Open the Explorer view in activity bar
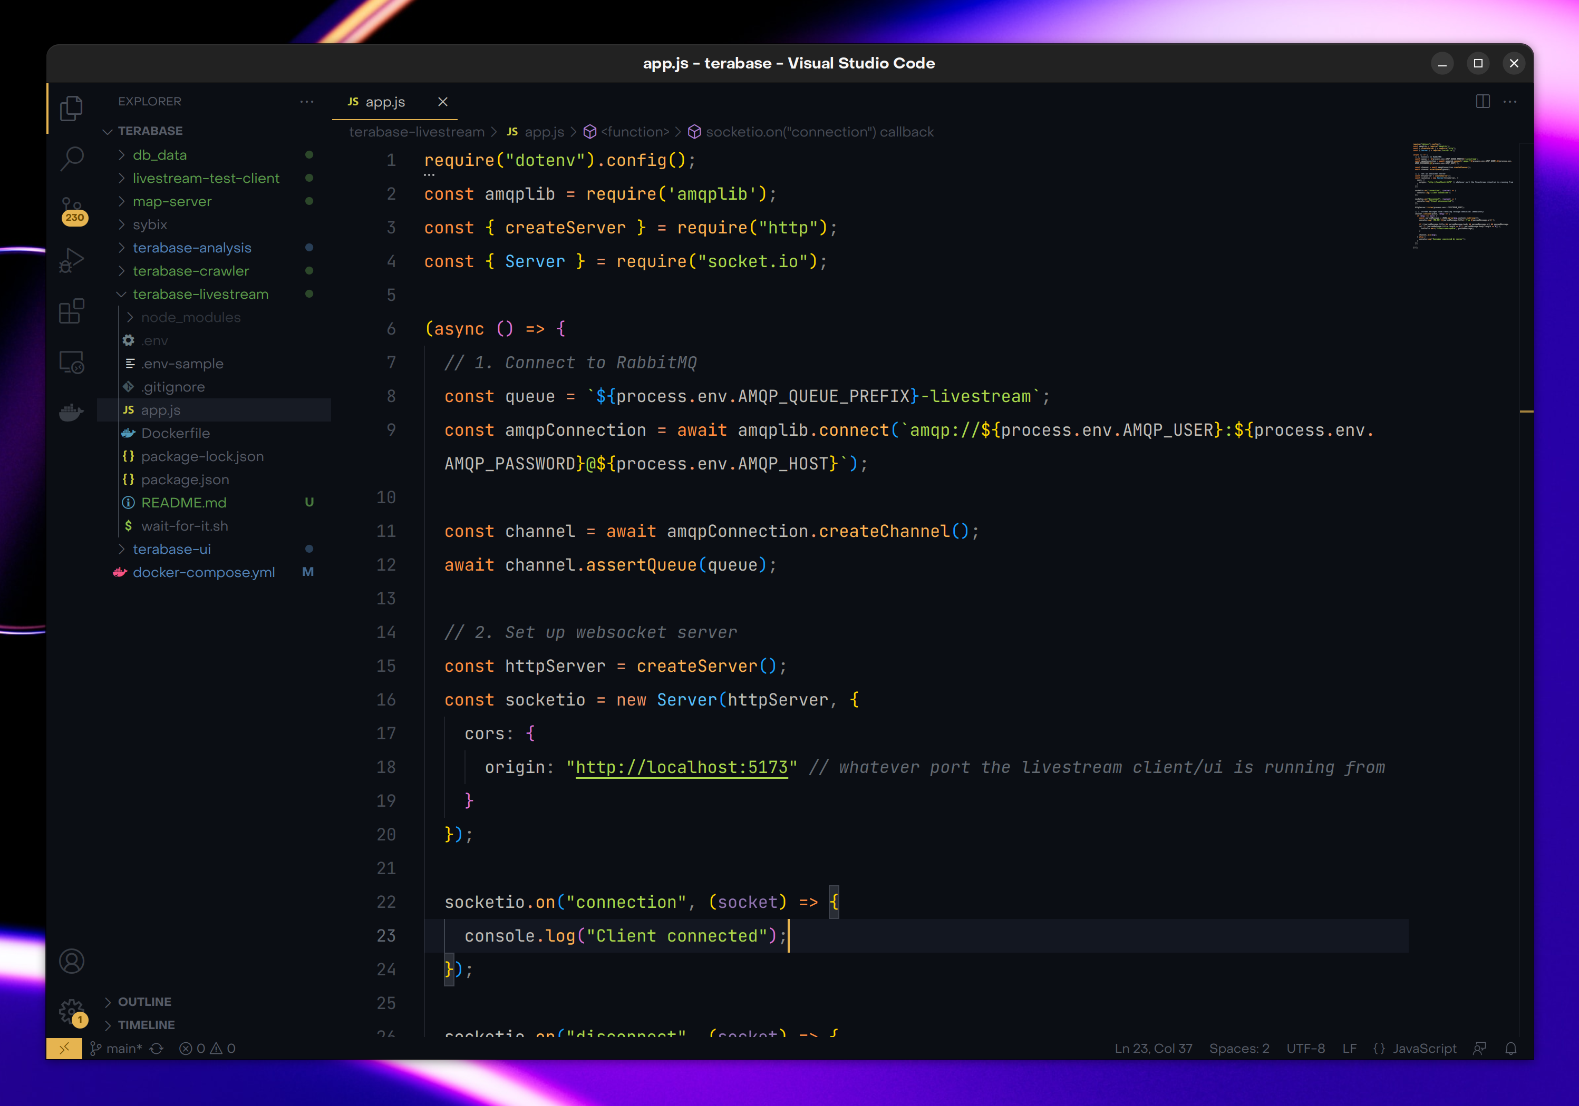 click(72, 108)
